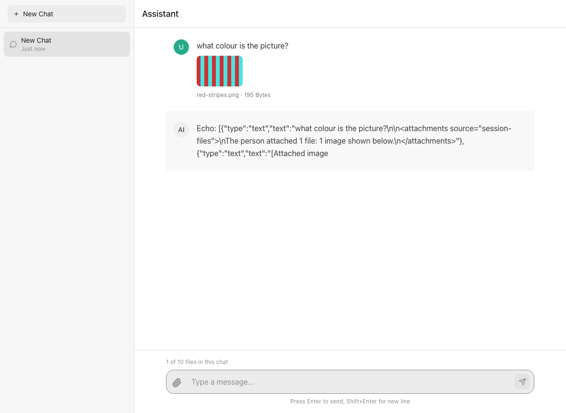Open the red-stripes.png image thumbnail
The image size is (566, 413).
click(x=220, y=71)
